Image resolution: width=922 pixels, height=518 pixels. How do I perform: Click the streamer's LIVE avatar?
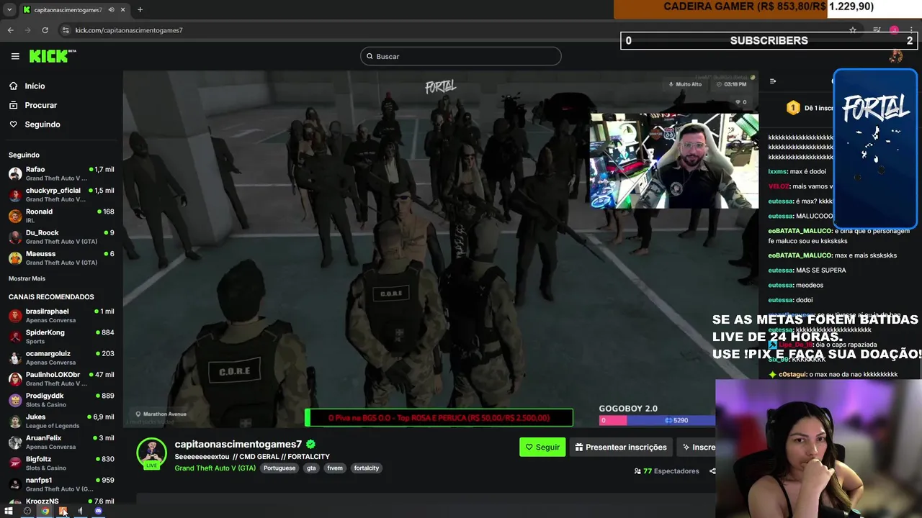(151, 453)
